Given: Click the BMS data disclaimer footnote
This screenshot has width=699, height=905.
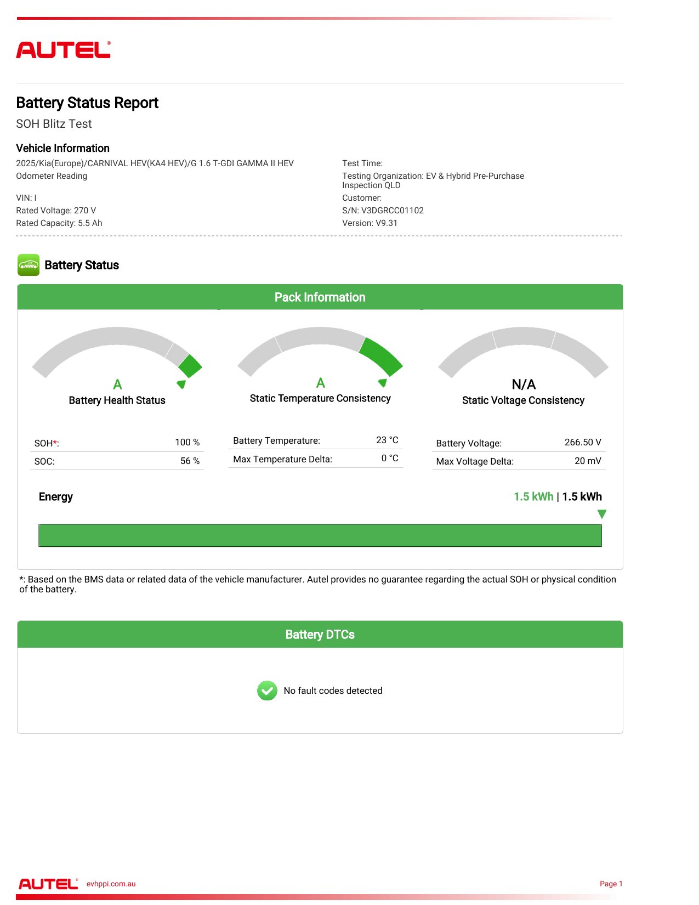Looking at the screenshot, I should click(318, 584).
